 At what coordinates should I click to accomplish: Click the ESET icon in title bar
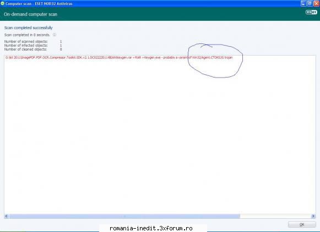[2, 3]
